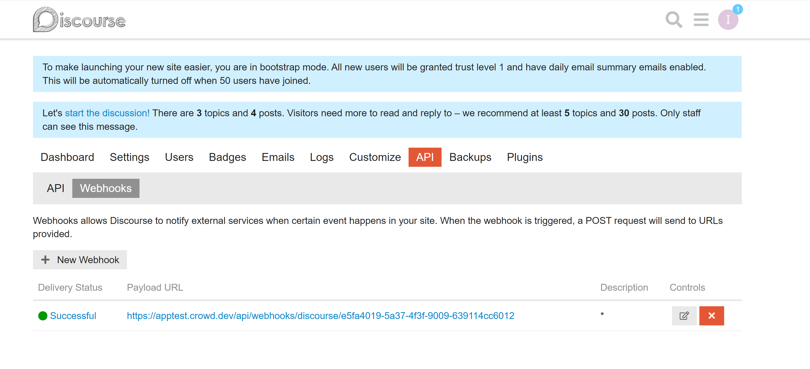This screenshot has width=810, height=369.
Task: Select the API sub-tab
Action: (56, 188)
